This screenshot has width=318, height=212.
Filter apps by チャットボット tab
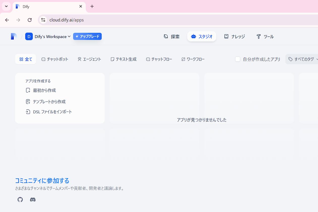pyautogui.click(x=55, y=59)
